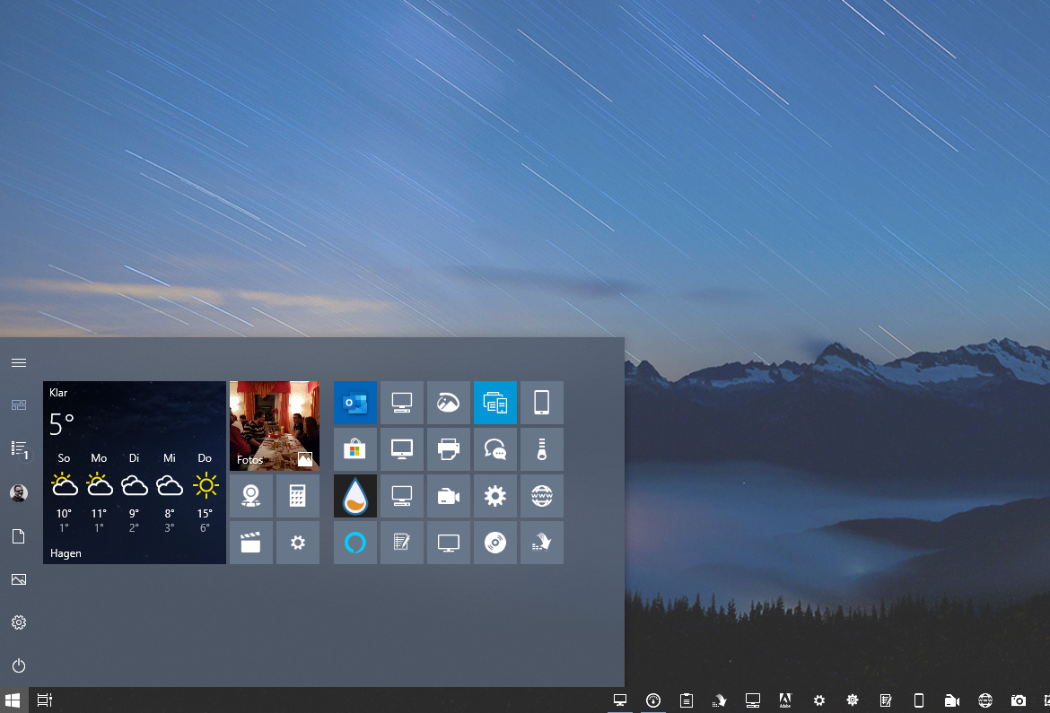1050x713 pixels.
Task: Switch to pinned tiles view in Start sidebar
Action: 19,405
